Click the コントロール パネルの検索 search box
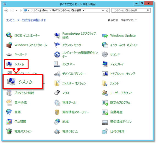Viewport: 157px width, 144px height. tap(131, 10)
